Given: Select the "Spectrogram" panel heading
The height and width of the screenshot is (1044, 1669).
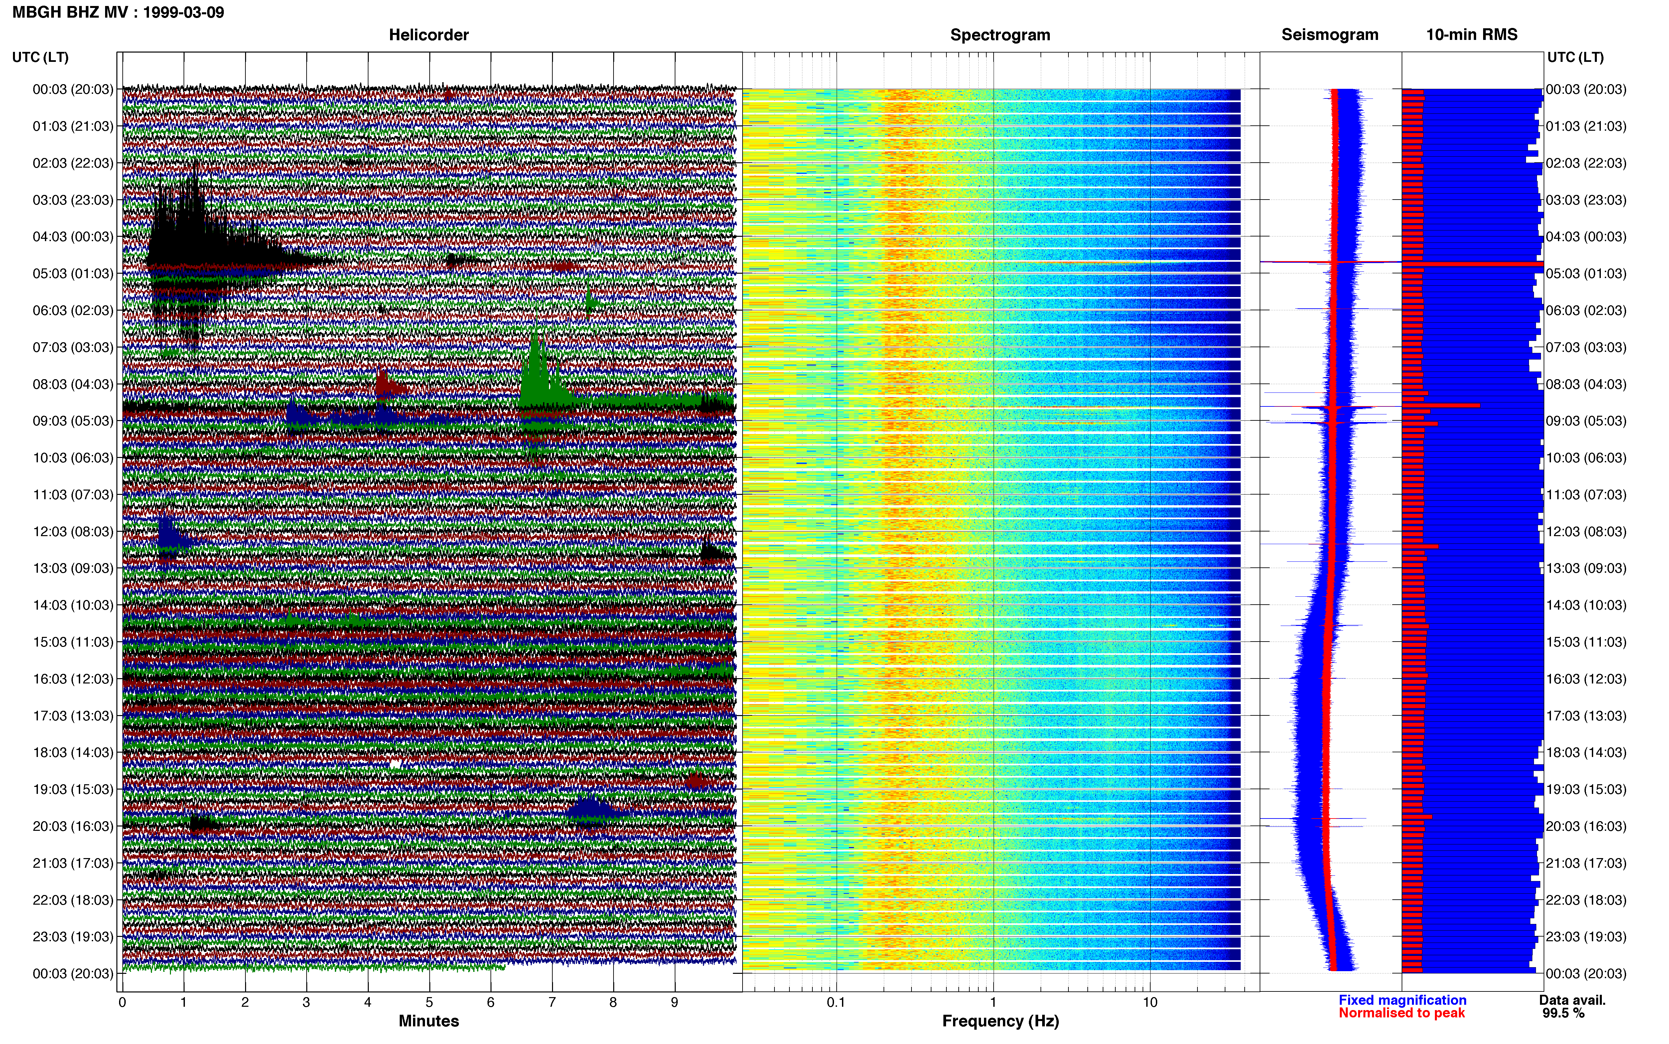Looking at the screenshot, I should coord(1000,35).
